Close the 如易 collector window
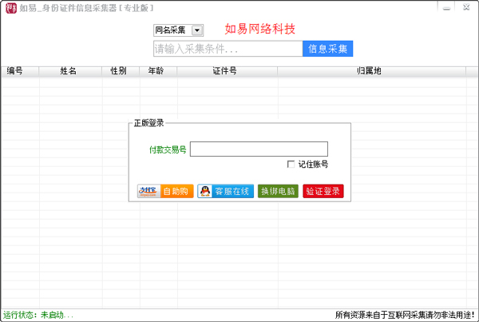Viewport: 479px width, 322px height. (465, 7)
